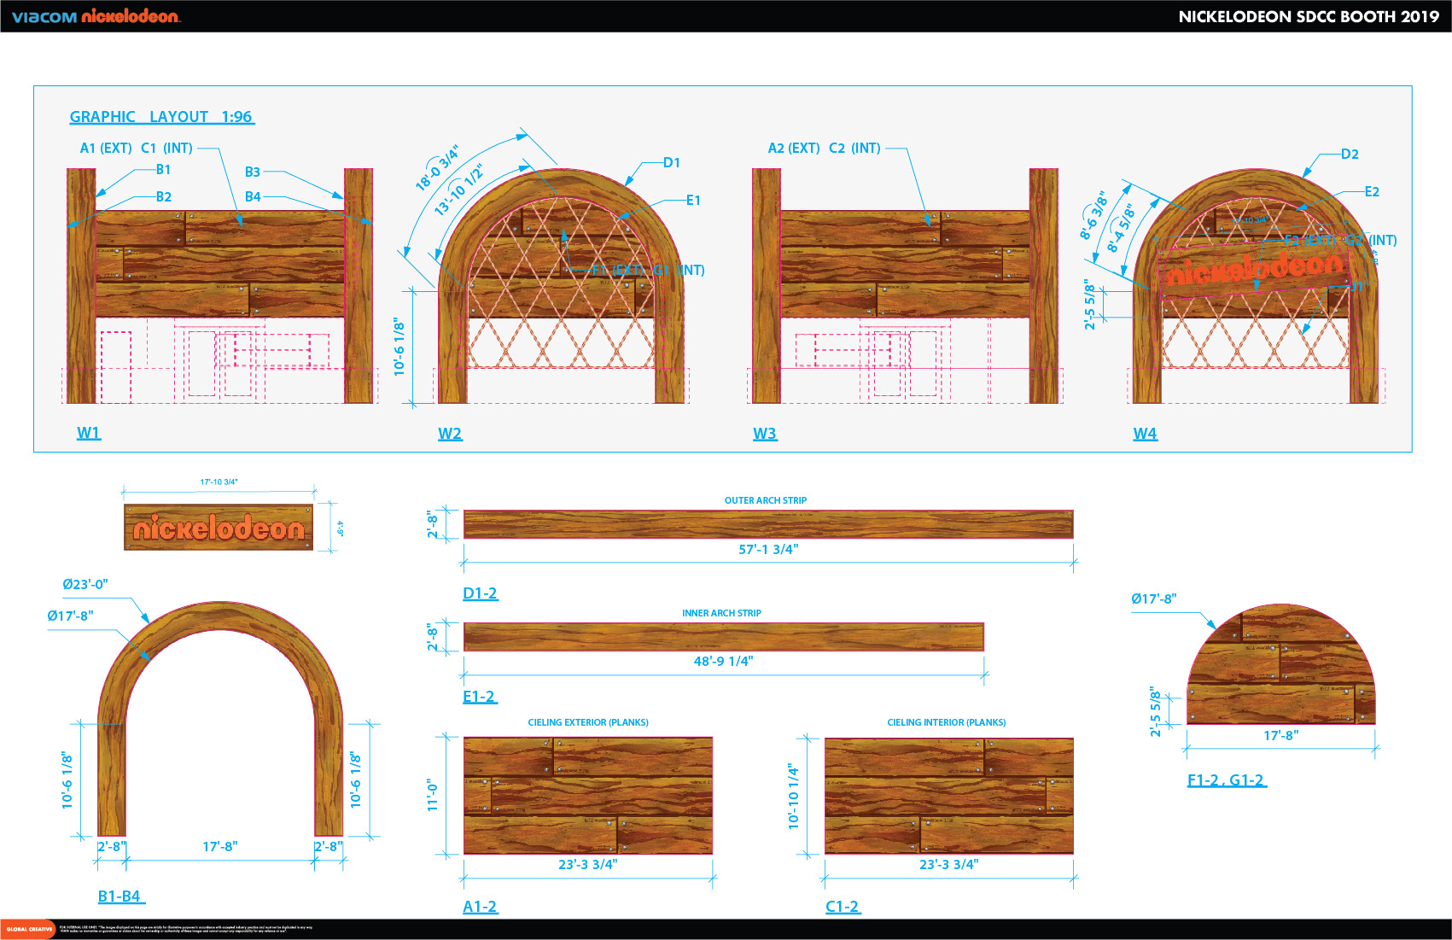Select the 'GRAPHIC LAYOUT 1:96' heading

click(x=161, y=117)
